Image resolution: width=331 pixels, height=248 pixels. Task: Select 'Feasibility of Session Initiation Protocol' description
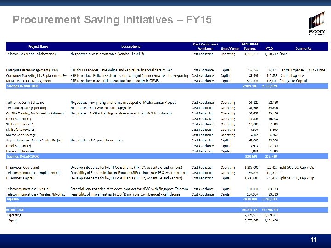point(129,173)
